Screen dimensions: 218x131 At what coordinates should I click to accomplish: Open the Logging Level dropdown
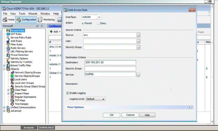pos(103,99)
